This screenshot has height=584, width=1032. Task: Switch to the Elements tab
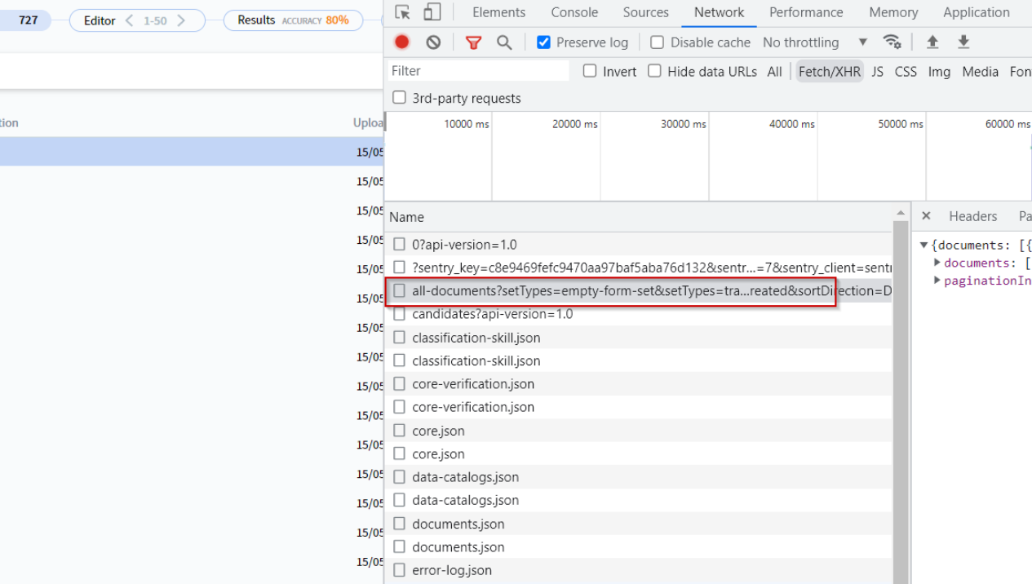click(x=498, y=12)
